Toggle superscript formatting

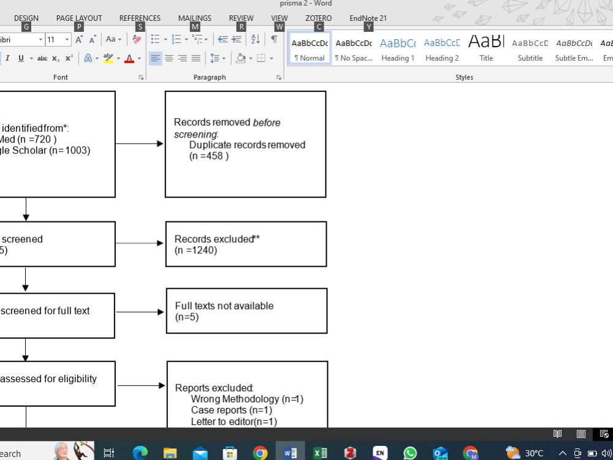coord(69,58)
